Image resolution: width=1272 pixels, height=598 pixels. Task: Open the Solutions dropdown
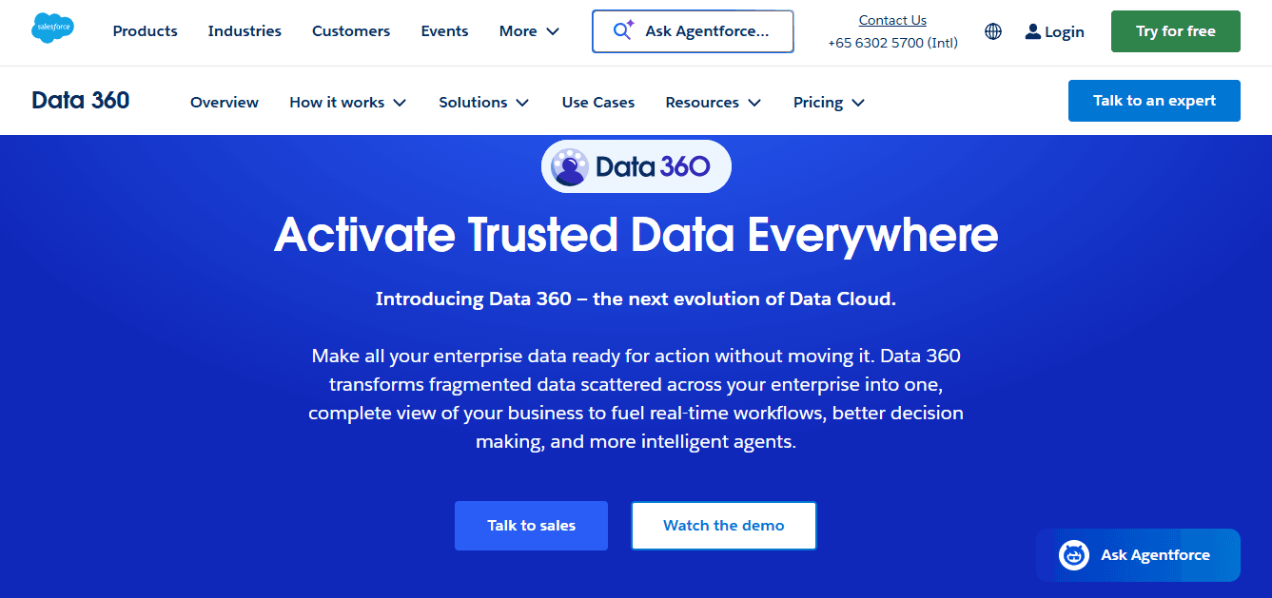tap(483, 102)
